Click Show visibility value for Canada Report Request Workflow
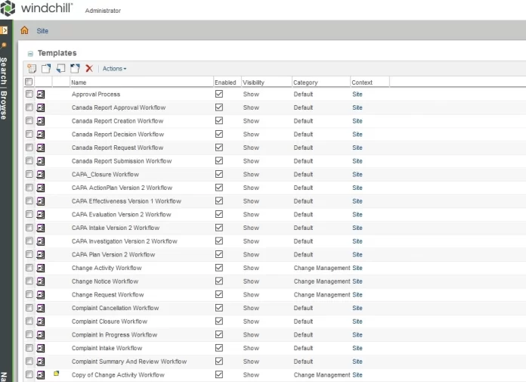Screen dimensions: 526x382 (x=251, y=148)
